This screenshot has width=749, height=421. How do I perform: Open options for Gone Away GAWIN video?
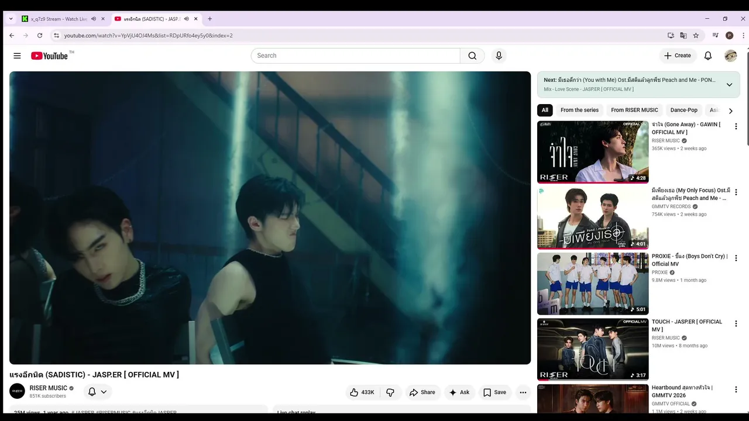[736, 126]
